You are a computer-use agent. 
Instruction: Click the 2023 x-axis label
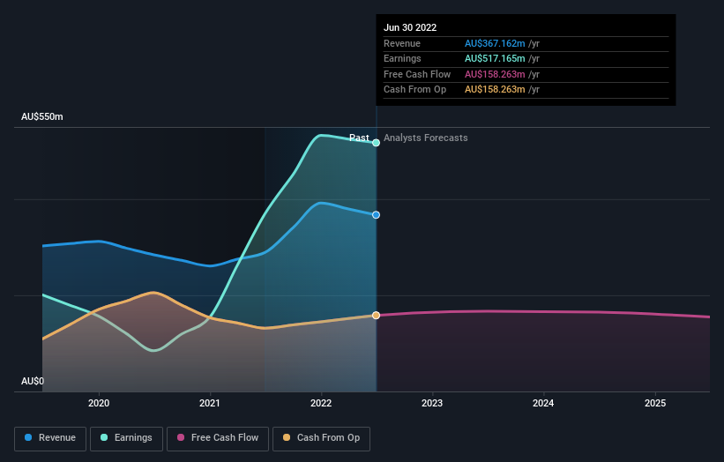[x=432, y=403]
